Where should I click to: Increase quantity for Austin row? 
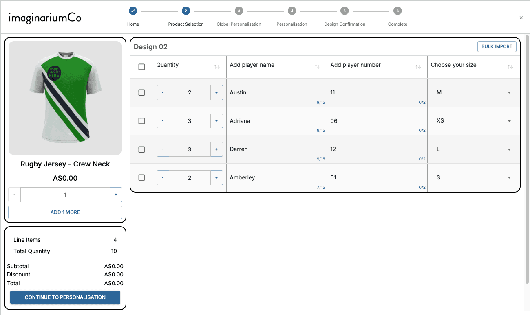[216, 93]
